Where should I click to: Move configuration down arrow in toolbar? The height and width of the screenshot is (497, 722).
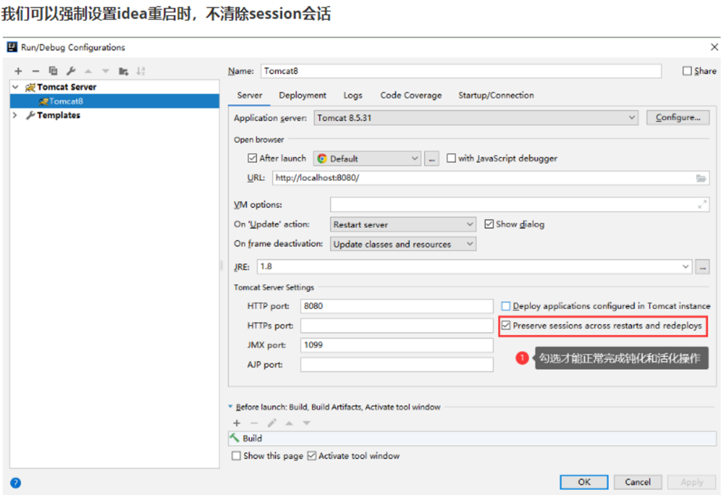point(105,71)
